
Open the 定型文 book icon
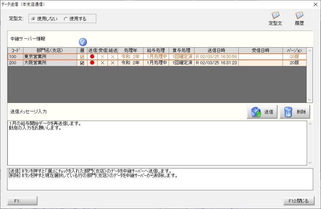pyautogui.click(x=275, y=18)
